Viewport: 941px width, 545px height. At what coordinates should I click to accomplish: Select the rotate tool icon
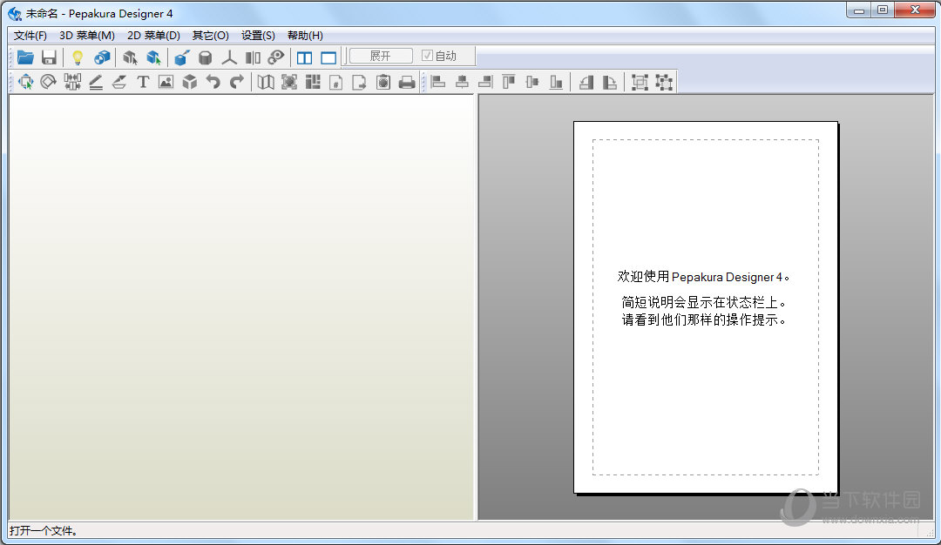(x=49, y=82)
